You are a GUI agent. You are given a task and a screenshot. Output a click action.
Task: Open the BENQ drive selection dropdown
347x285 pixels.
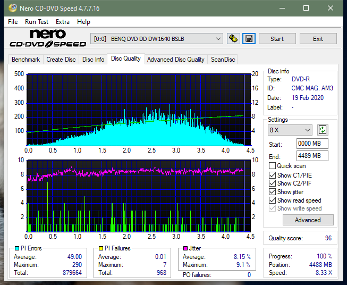156,39
